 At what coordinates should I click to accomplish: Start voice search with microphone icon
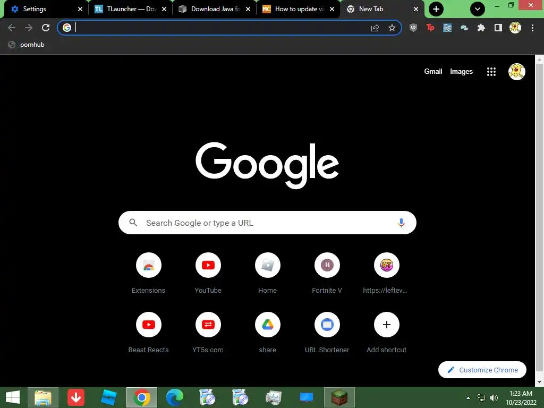(401, 223)
